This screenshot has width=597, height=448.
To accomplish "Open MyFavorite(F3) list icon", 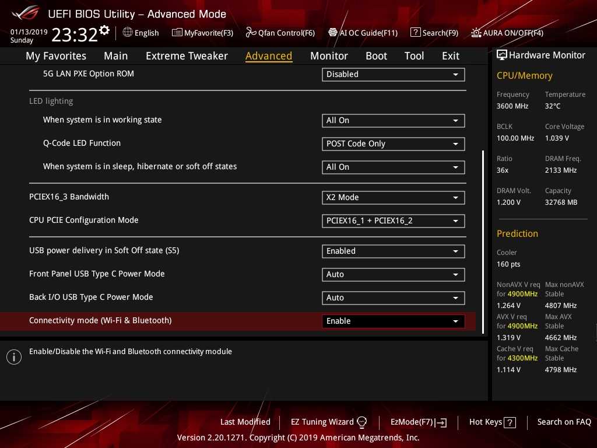I will tap(177, 33).
